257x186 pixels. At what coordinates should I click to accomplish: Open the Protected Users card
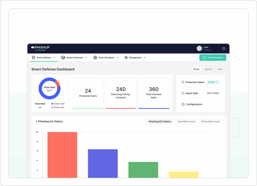(88, 93)
